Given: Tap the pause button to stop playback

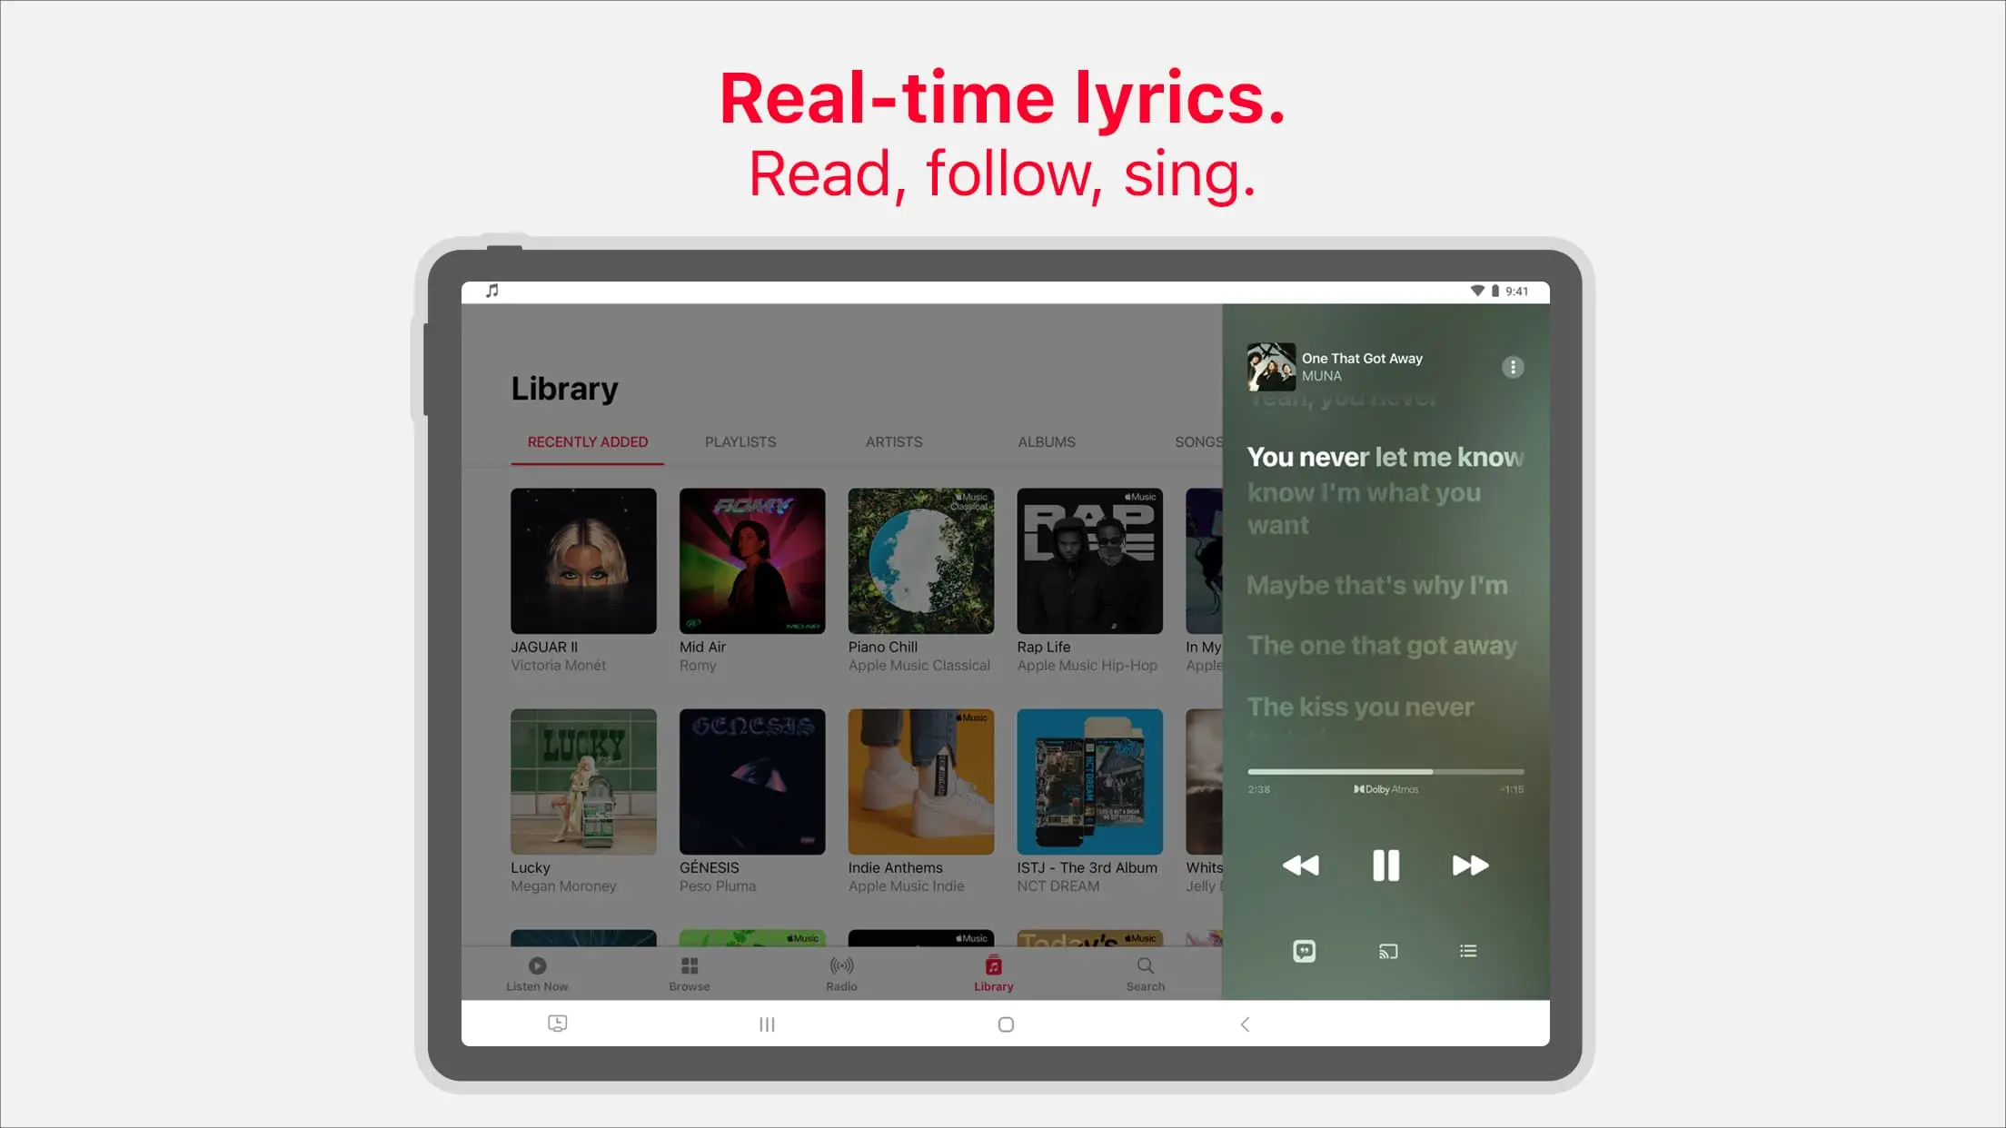Looking at the screenshot, I should click(1385, 865).
